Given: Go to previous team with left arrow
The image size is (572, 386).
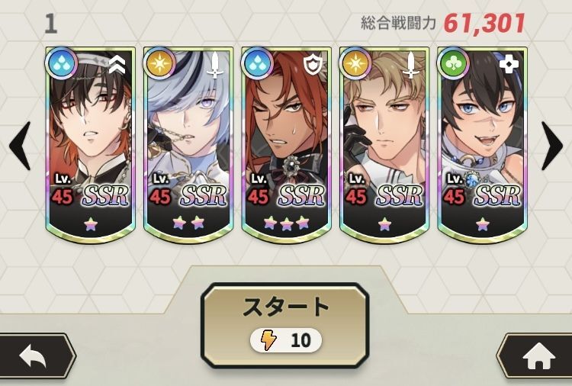Looking at the screenshot, I should (20, 146).
